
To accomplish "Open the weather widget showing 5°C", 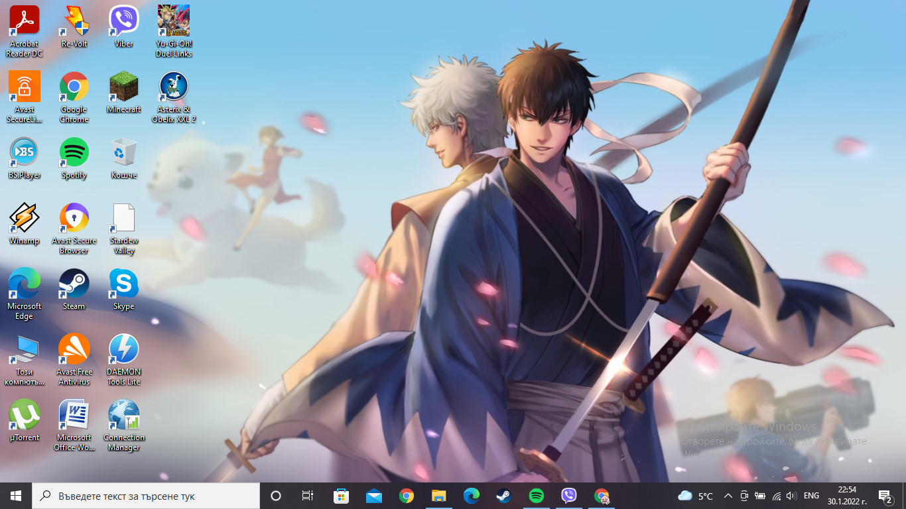I will [x=695, y=496].
